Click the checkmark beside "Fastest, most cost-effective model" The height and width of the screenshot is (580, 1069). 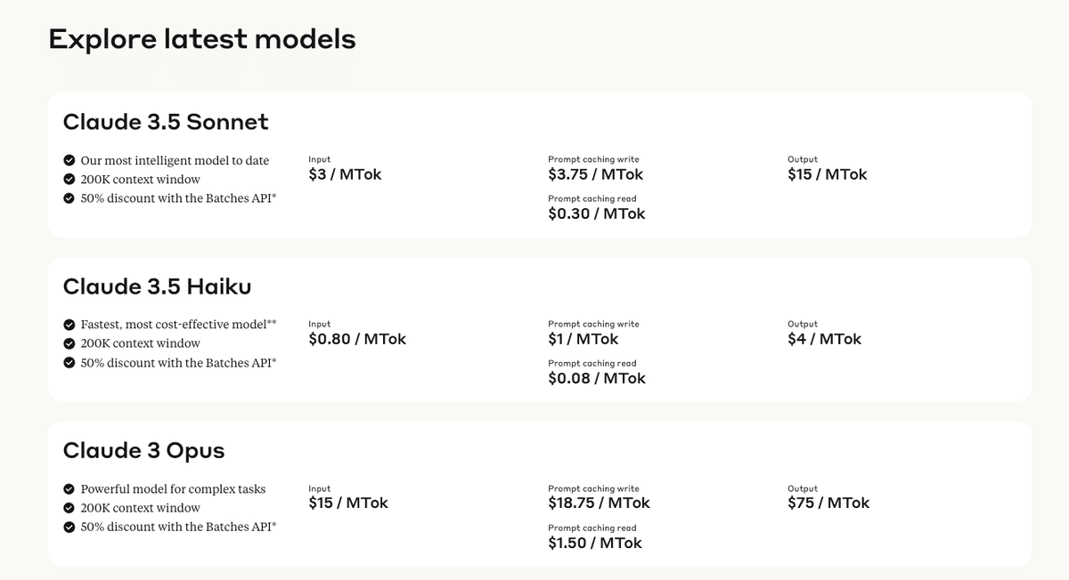pos(69,325)
